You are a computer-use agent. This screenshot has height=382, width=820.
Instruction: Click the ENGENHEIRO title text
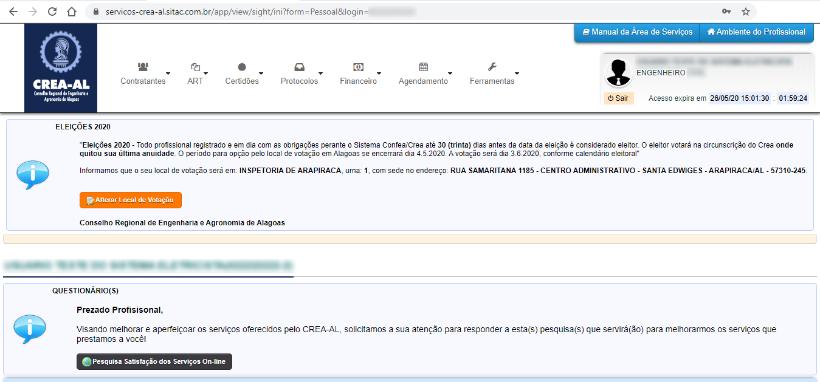(661, 73)
